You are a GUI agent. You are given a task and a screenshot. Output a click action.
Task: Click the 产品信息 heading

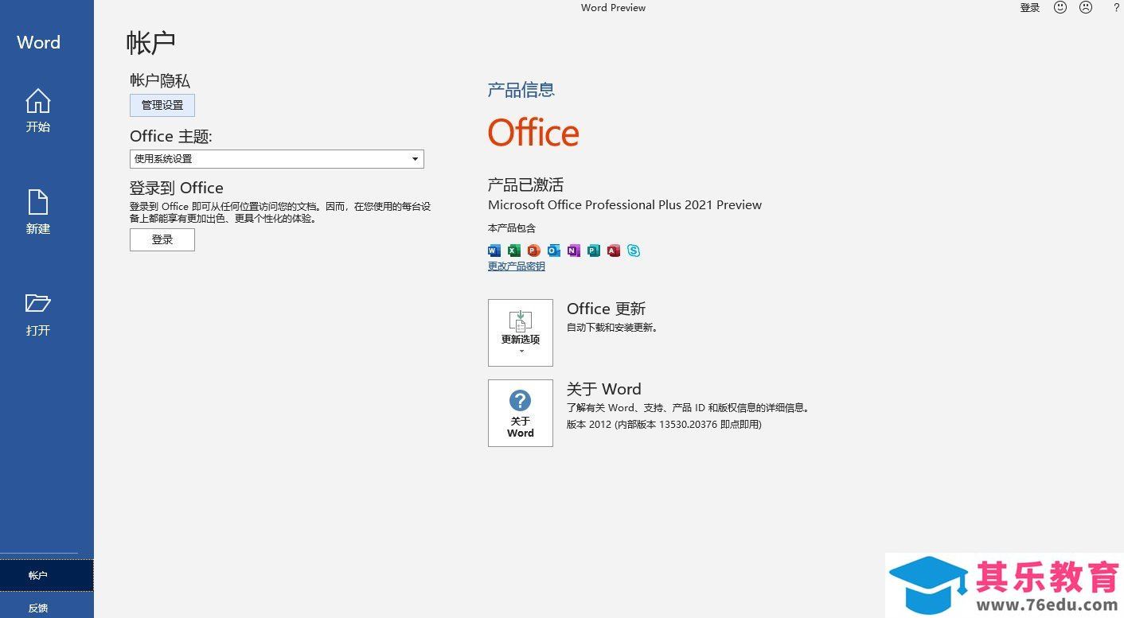click(x=521, y=90)
